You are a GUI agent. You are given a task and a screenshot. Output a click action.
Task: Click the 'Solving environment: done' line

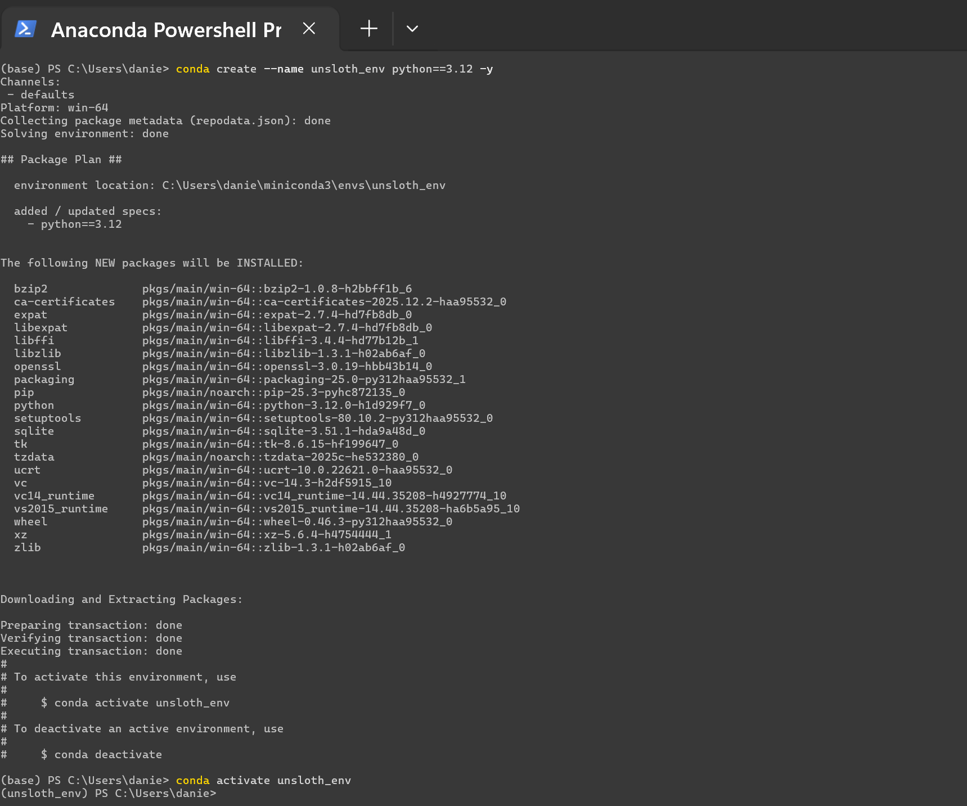[84, 134]
